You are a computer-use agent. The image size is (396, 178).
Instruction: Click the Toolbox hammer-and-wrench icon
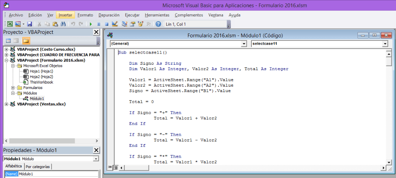pyautogui.click(x=148, y=24)
